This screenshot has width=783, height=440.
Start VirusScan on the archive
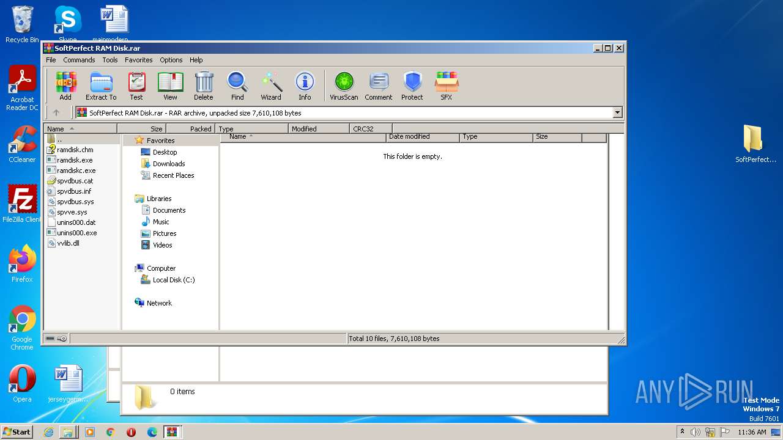(344, 86)
